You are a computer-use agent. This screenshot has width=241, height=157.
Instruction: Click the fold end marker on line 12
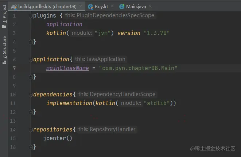coord(31,112)
